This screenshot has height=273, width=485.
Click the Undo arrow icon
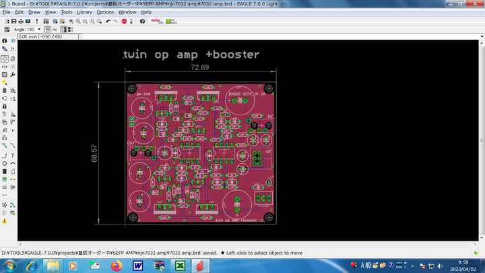108,22
